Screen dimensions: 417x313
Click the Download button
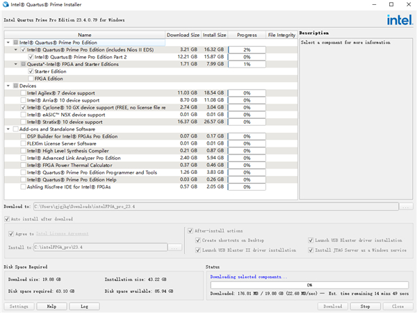(333, 306)
